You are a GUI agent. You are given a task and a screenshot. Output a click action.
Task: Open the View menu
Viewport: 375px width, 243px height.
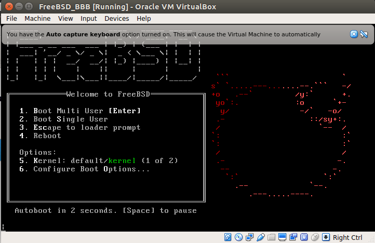point(65,19)
